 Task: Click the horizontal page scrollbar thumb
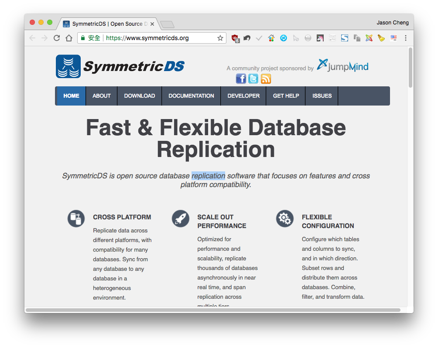(213, 310)
